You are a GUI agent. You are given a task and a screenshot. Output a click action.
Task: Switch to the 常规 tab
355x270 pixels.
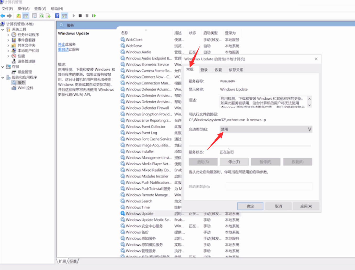click(190, 69)
